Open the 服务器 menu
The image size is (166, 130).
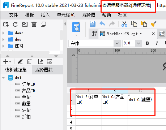click(x=89, y=15)
